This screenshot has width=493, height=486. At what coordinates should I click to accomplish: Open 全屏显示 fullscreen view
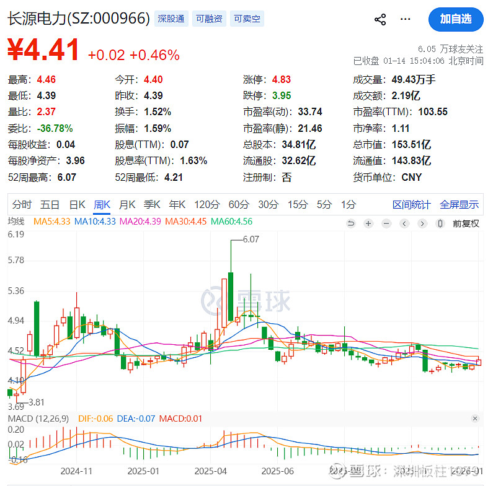click(459, 205)
